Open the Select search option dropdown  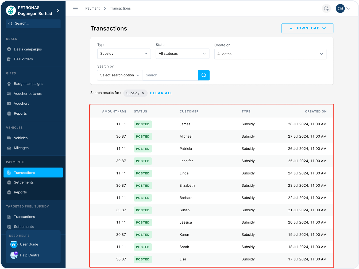(x=120, y=75)
